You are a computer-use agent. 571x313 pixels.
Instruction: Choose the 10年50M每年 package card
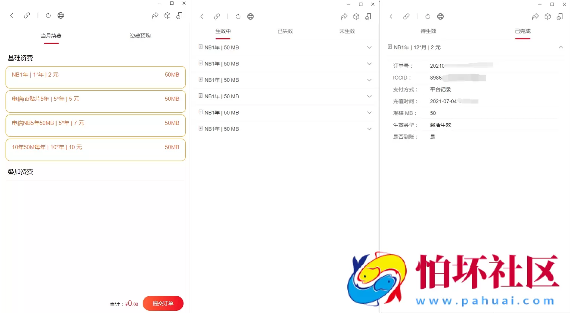coord(95,149)
